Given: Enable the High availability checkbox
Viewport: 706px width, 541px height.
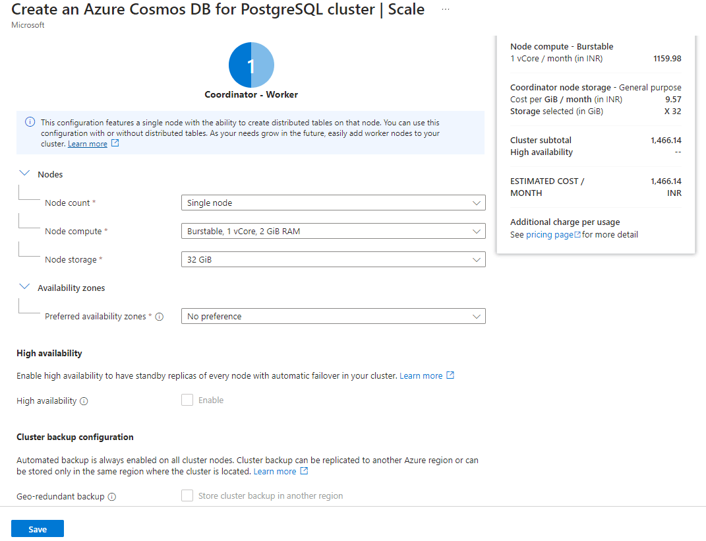Looking at the screenshot, I should coord(187,400).
